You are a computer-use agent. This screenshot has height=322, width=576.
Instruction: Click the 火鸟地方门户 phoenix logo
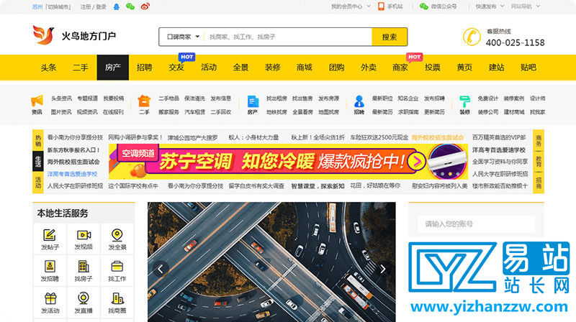coord(74,35)
